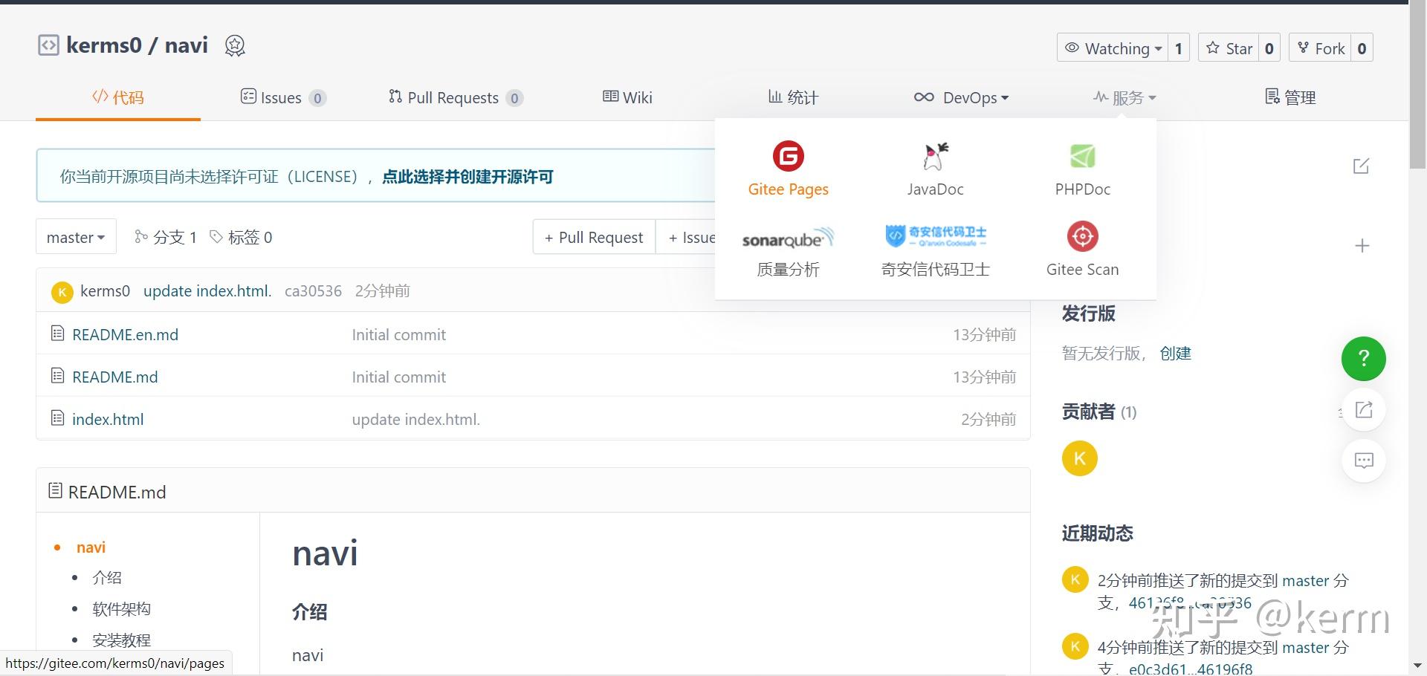Launch SonarQube 质量分析
1427x676 pixels.
point(788,251)
